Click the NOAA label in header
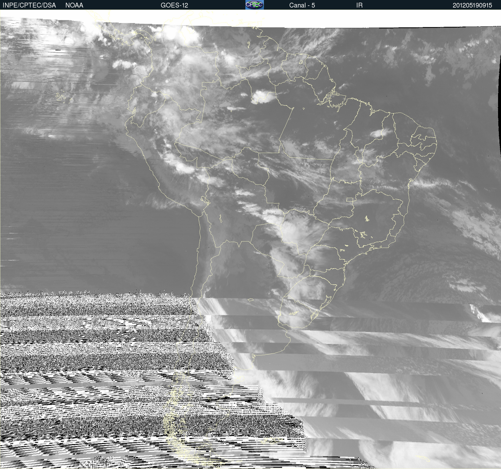 click(74, 5)
